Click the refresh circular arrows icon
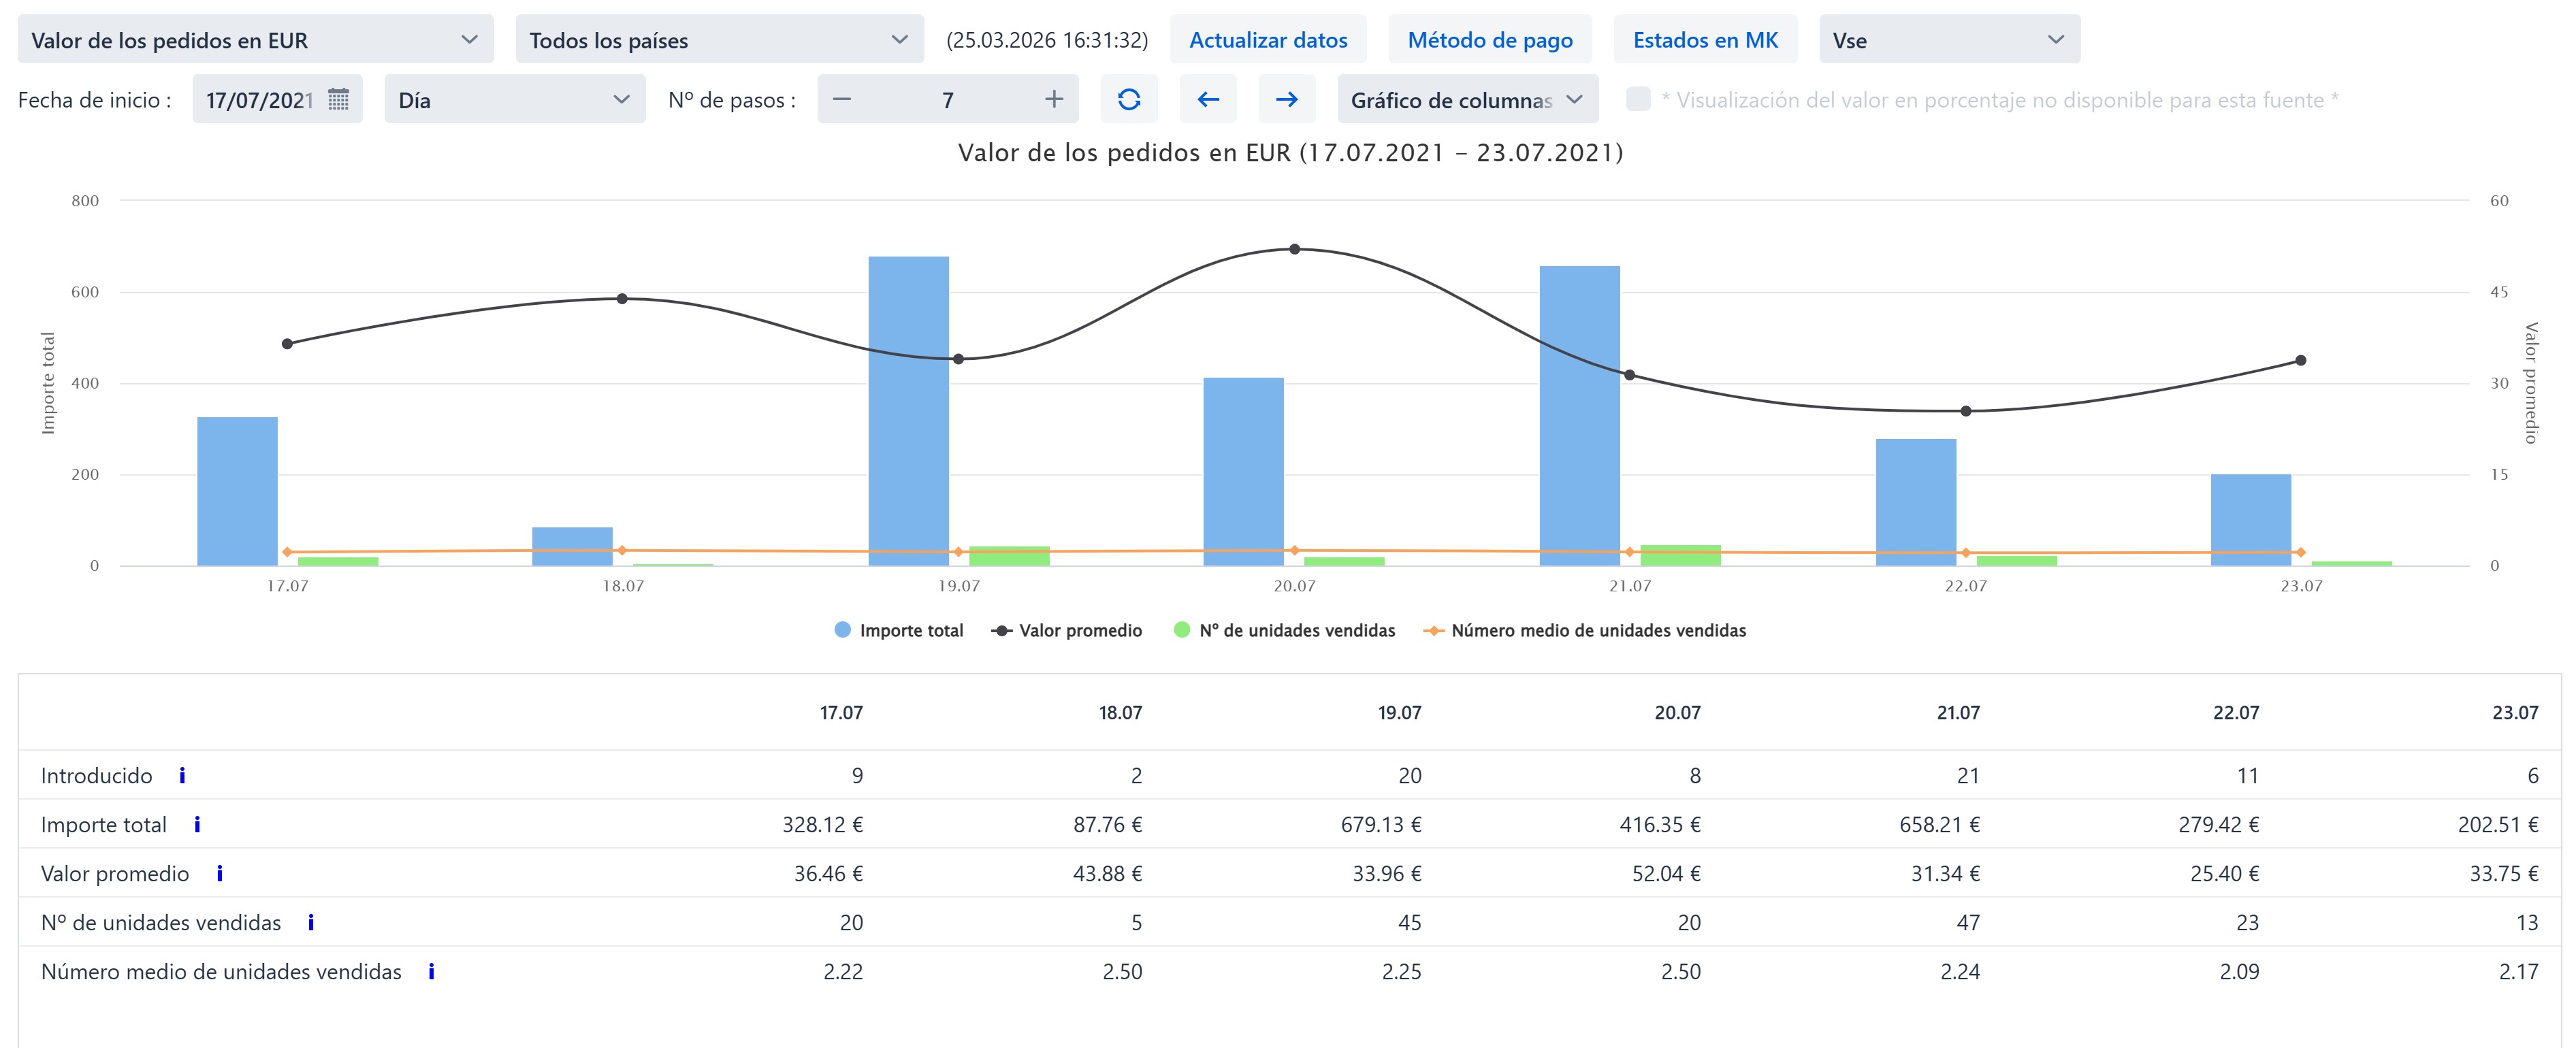 pyautogui.click(x=1129, y=99)
